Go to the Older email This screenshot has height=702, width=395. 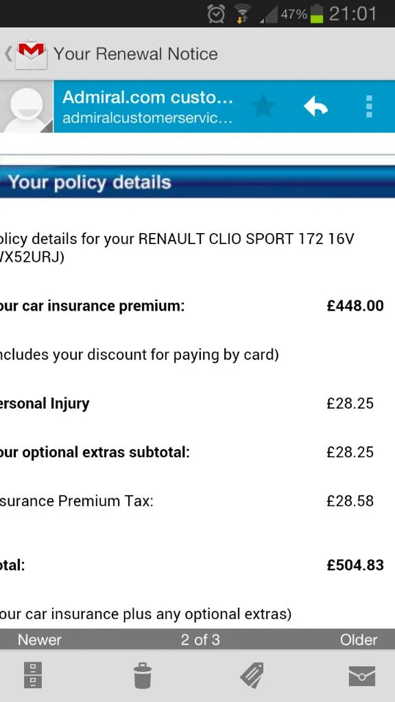[x=359, y=640]
